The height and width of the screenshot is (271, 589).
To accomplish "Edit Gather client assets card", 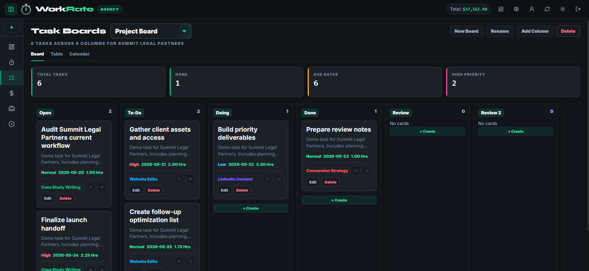I will coord(136,190).
